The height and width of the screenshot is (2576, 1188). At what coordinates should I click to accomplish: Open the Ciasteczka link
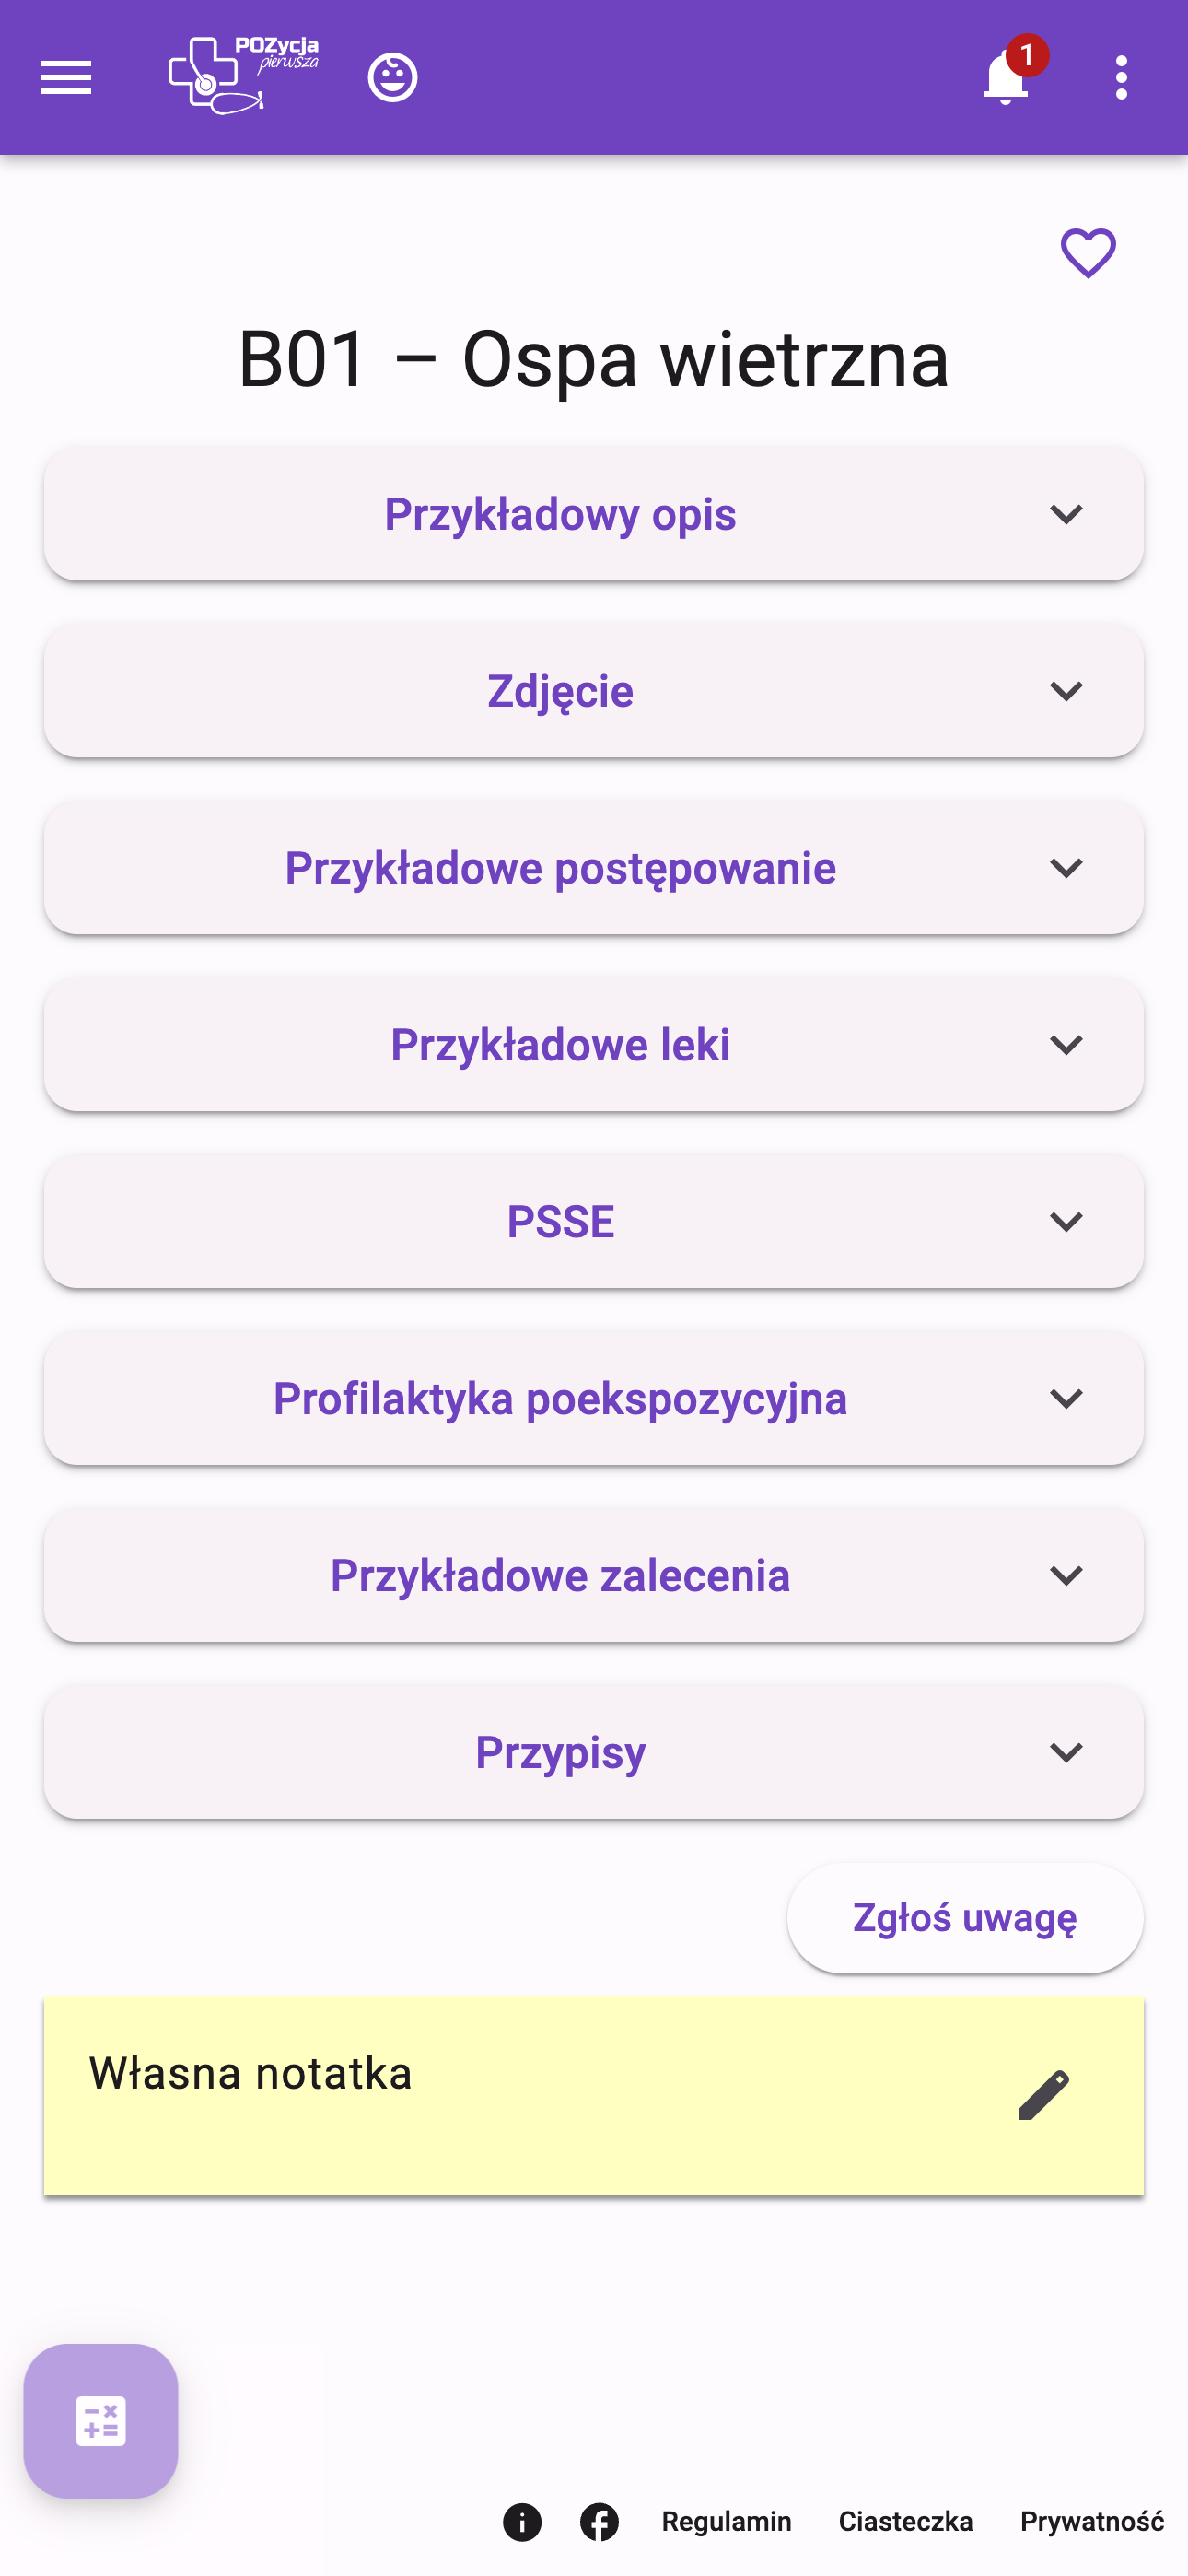[x=905, y=2522]
